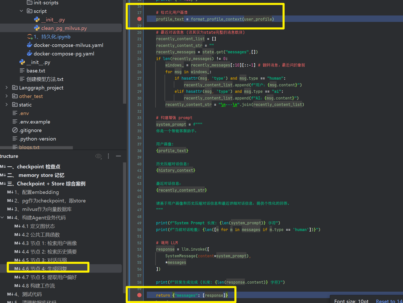Jump to 4.6 节点 4: 生成回复
Viewport: 403px width, 303px height.
tap(44, 268)
